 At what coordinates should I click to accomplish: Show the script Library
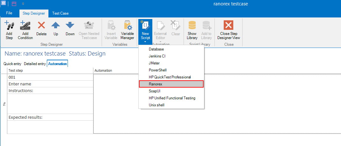[192, 26]
